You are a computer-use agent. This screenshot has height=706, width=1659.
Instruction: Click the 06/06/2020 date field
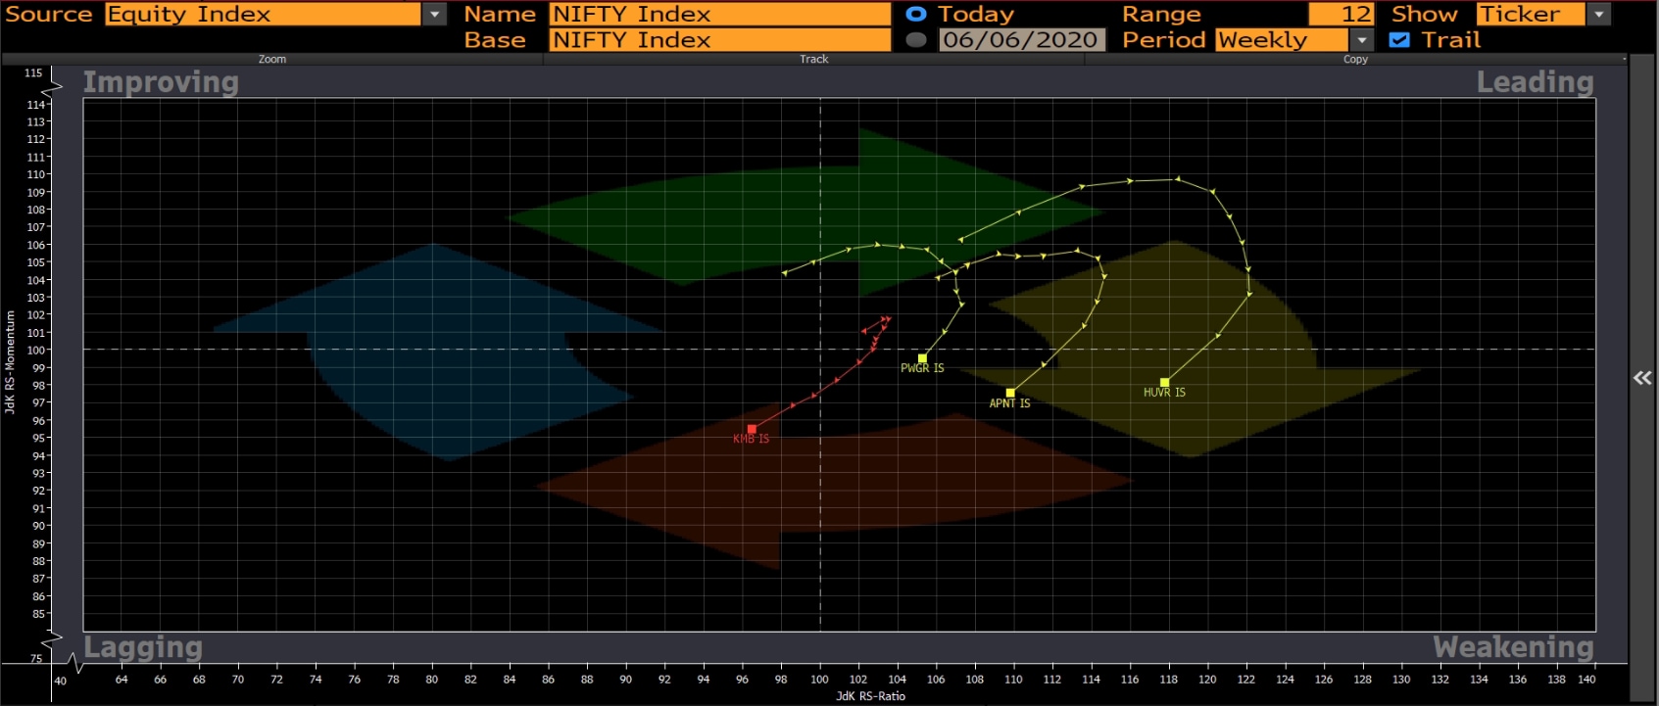(x=1021, y=40)
